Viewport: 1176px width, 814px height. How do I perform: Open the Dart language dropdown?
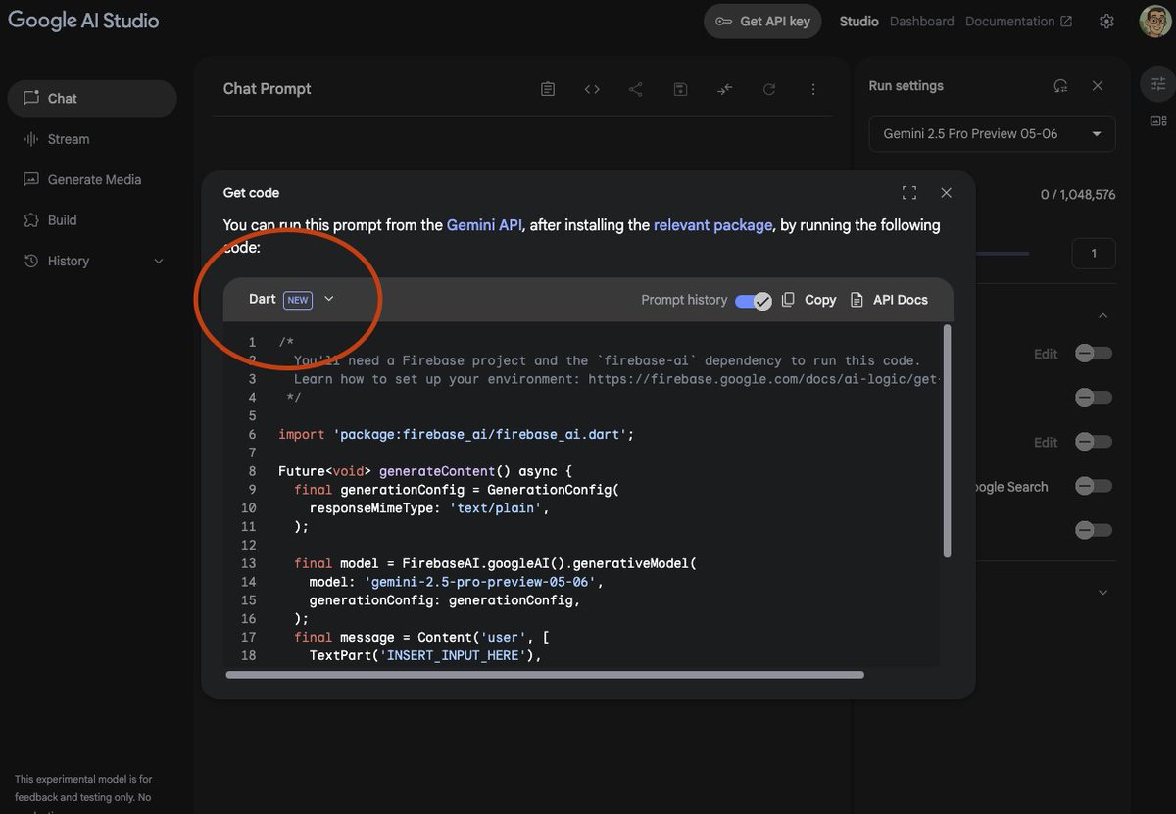291,299
